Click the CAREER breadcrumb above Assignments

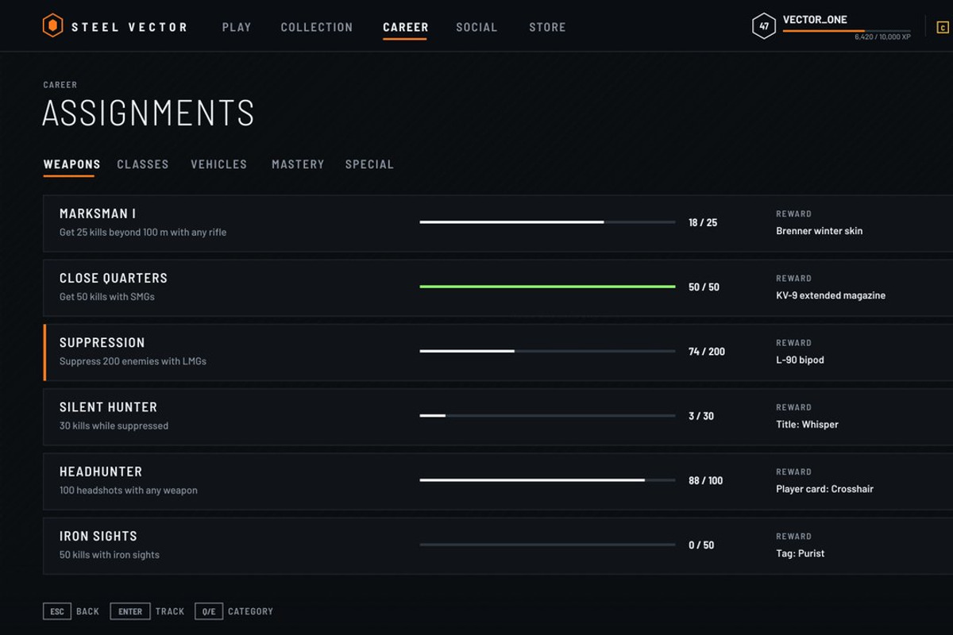(x=60, y=85)
